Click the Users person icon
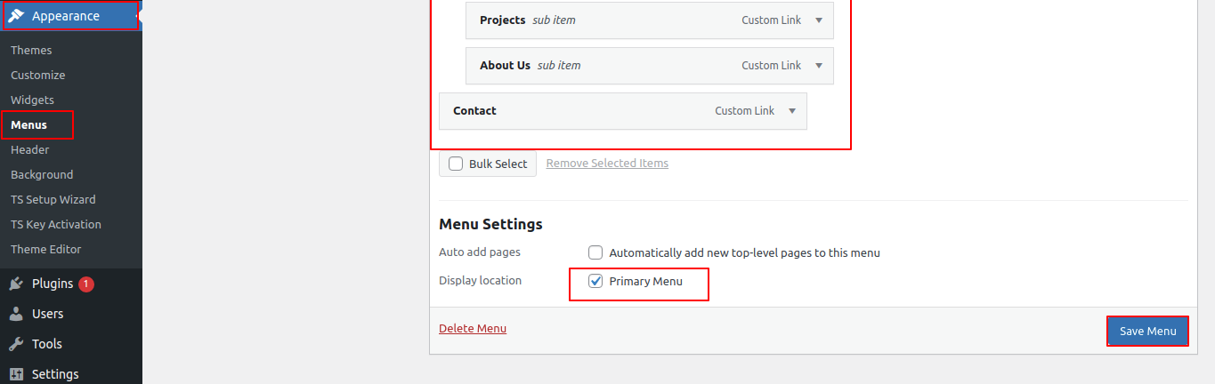Image resolution: width=1215 pixels, height=384 pixels. pyautogui.click(x=16, y=314)
